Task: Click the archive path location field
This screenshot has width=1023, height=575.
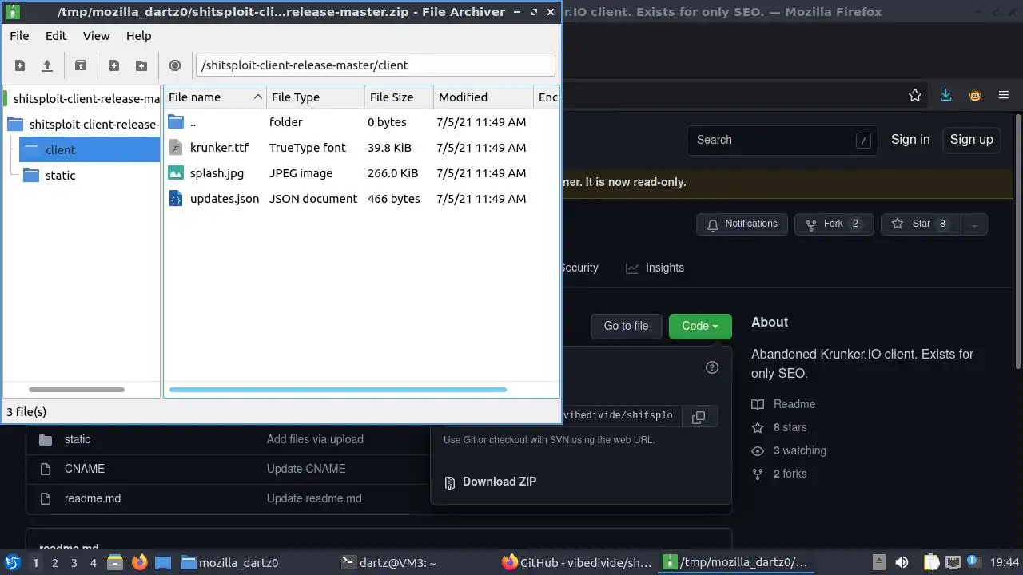Action: click(375, 65)
